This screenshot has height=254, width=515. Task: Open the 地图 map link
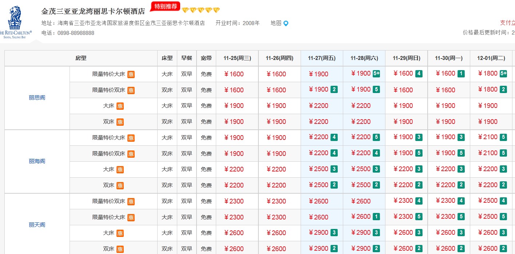click(x=276, y=23)
